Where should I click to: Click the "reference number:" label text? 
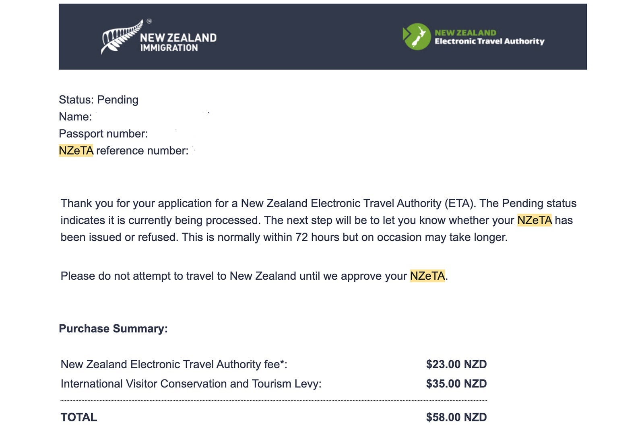(x=142, y=151)
